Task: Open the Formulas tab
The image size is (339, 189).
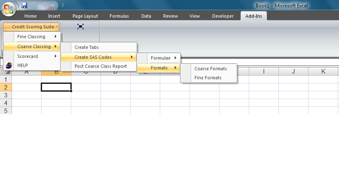Action: click(119, 16)
